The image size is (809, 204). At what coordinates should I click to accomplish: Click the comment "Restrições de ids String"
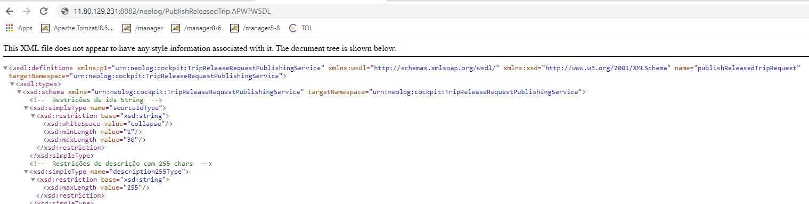[96, 100]
